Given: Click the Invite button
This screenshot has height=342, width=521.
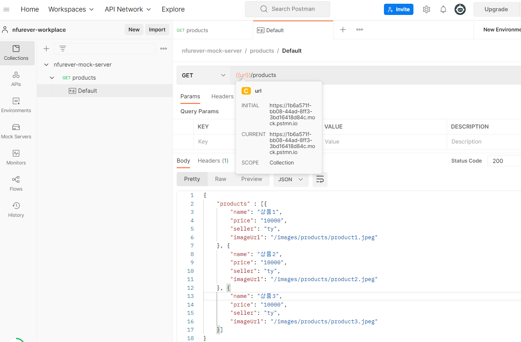Looking at the screenshot, I should point(398,9).
